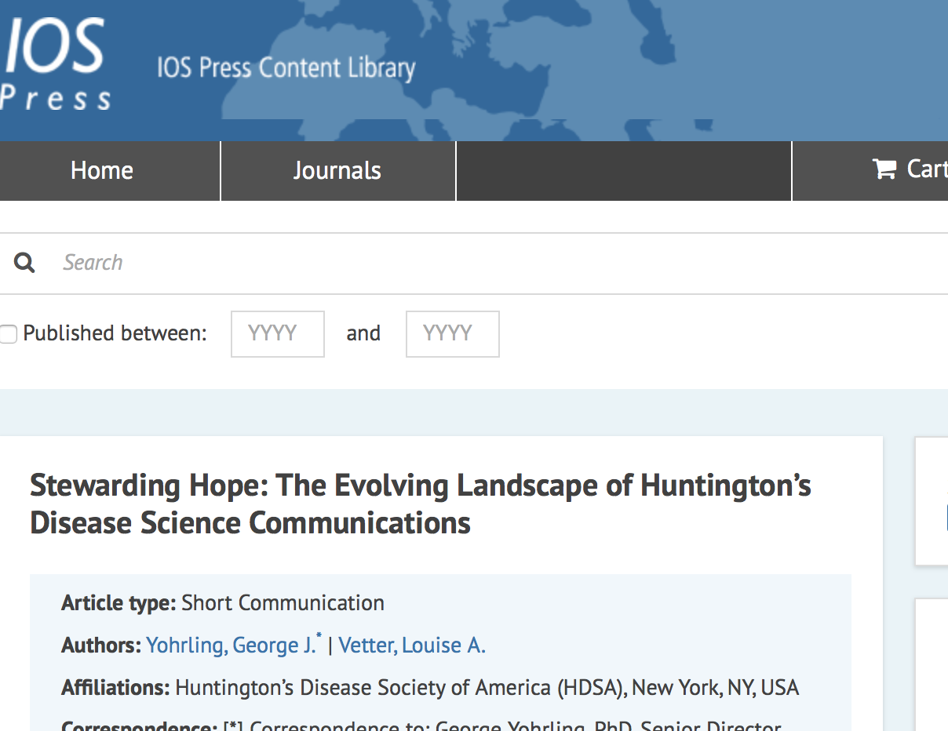The height and width of the screenshot is (731, 948).
Task: Click "IOS Press Content Library" header text
Action: point(286,67)
